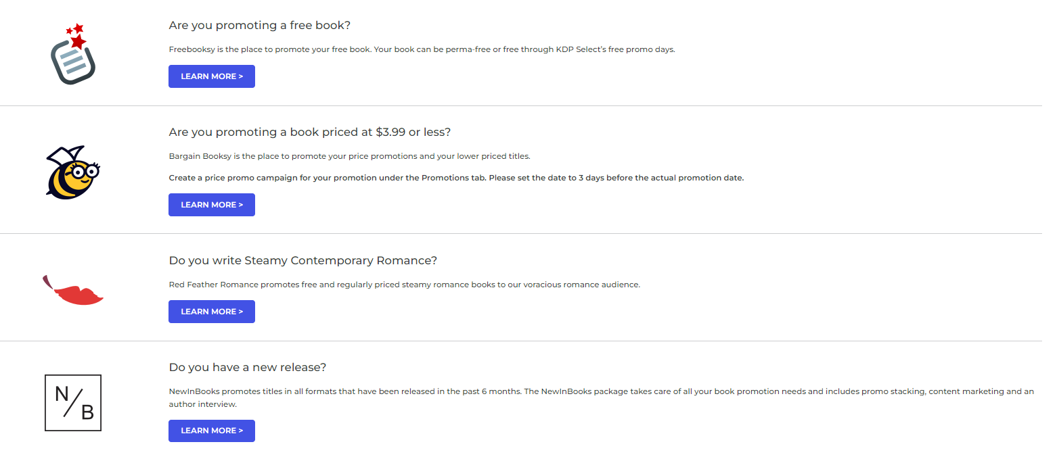Click the Freebooksy perma-free description text
This screenshot has width=1057, height=461.
[422, 49]
